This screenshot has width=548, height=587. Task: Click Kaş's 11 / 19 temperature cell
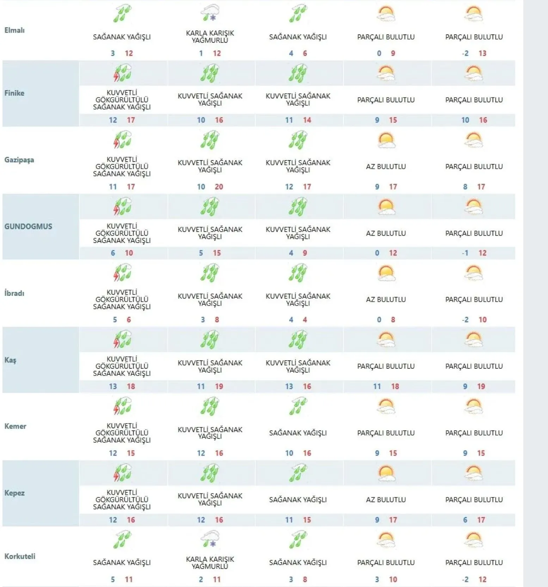(210, 387)
